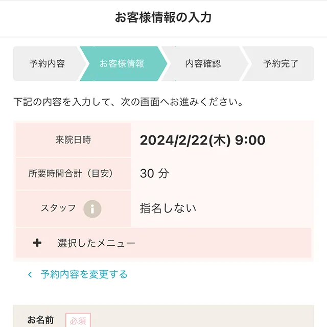327x327 pixels.
Task: Click the 9:00 appointment time
Action: point(250,140)
